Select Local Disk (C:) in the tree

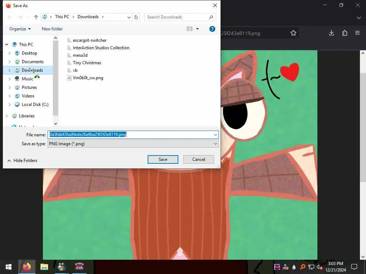pos(35,105)
